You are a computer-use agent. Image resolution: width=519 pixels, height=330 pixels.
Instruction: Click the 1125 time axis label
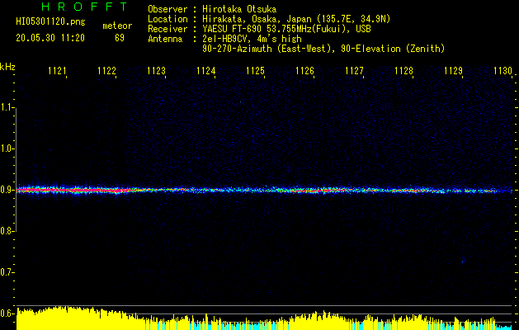(x=255, y=71)
